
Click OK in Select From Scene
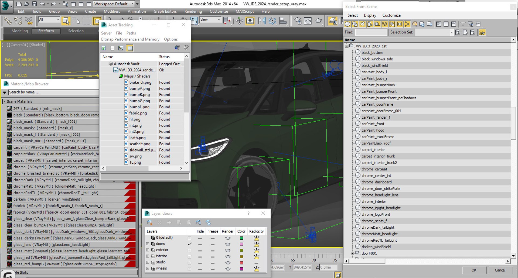(x=474, y=270)
